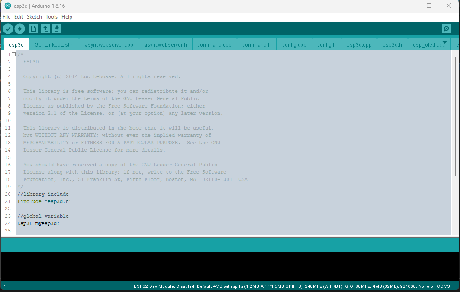Image resolution: width=460 pixels, height=292 pixels.
Task: Create a New sketch via toolbar icon
Action: 33,29
